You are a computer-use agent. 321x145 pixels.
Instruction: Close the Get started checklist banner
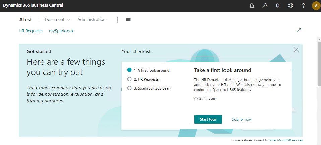296,50
